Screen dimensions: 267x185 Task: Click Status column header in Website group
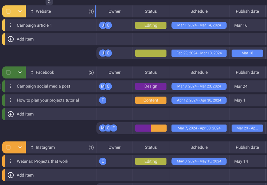(151, 11)
